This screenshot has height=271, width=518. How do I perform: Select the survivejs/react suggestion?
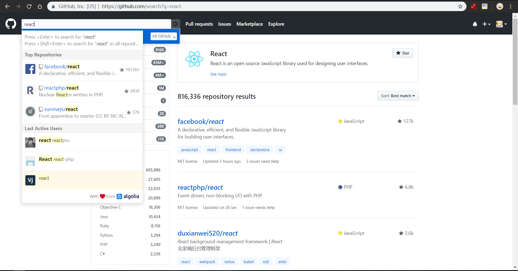[x=82, y=113]
